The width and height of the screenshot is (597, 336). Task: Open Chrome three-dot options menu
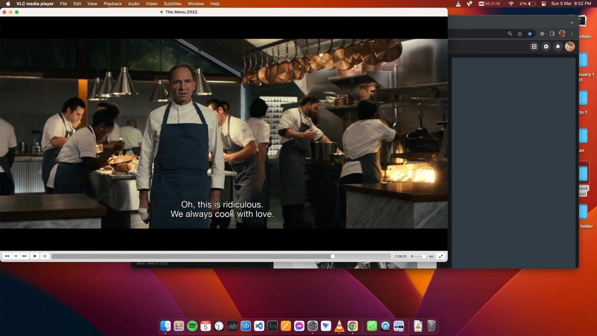572,34
